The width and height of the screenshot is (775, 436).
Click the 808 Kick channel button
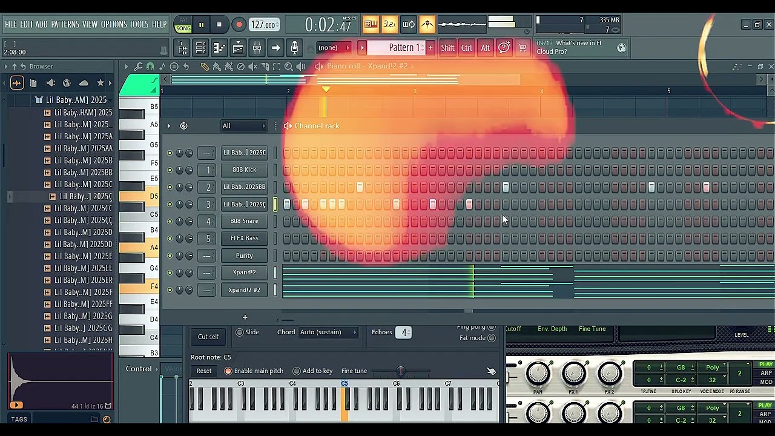244,170
